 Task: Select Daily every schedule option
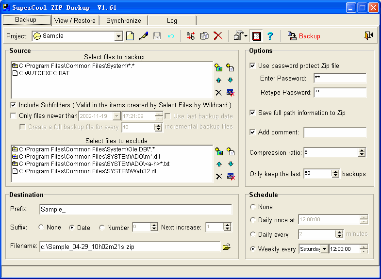tap(253, 234)
